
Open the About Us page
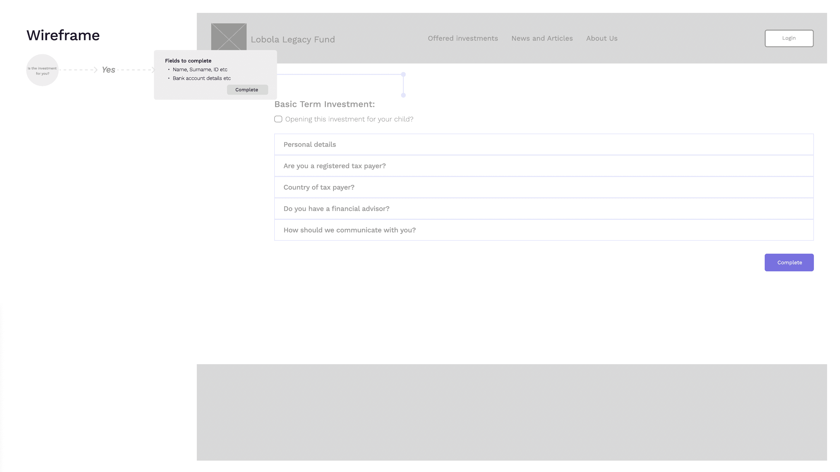point(601,38)
